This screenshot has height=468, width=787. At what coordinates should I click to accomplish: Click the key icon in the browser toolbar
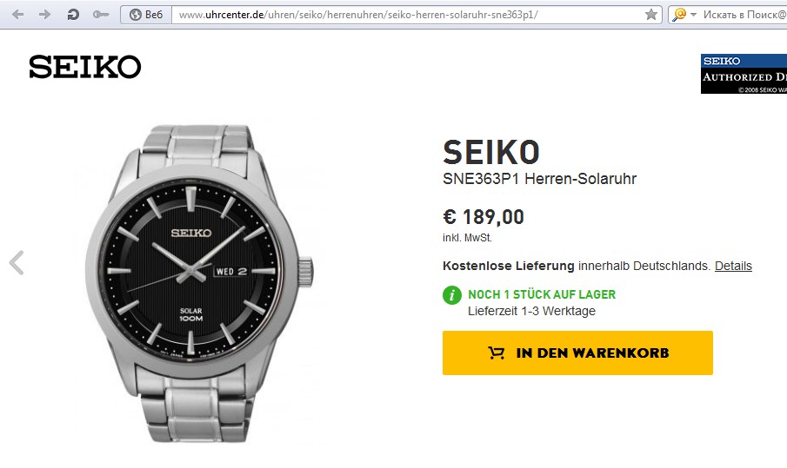(x=101, y=14)
